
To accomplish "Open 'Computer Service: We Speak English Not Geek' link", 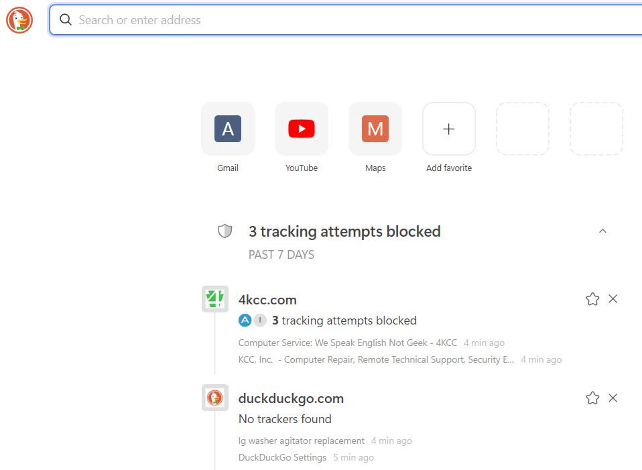I will coord(348,343).
